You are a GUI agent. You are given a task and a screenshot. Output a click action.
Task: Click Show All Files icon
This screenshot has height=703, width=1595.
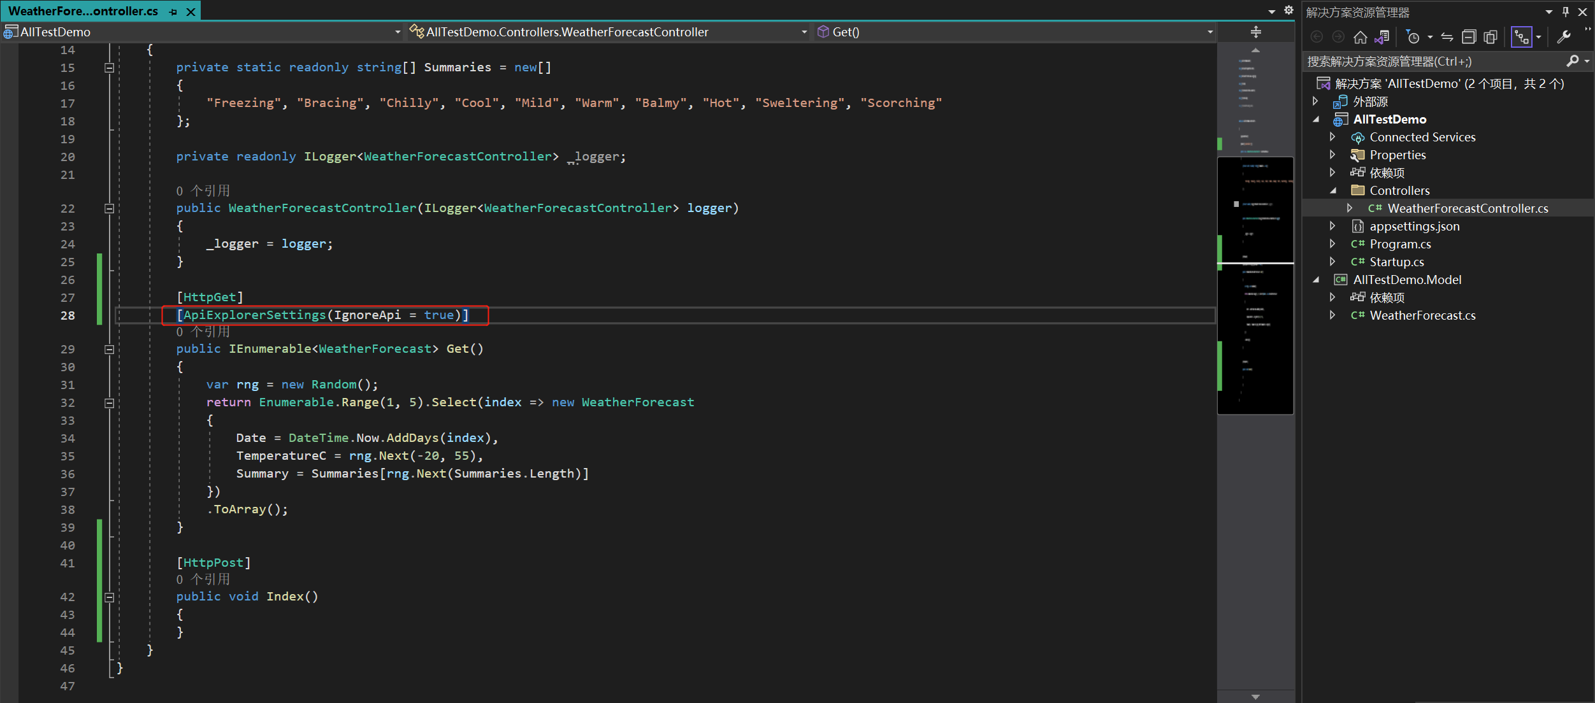pyautogui.click(x=1490, y=38)
